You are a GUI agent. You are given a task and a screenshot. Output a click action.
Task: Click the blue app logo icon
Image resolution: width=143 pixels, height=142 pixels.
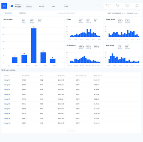coord(4,6)
